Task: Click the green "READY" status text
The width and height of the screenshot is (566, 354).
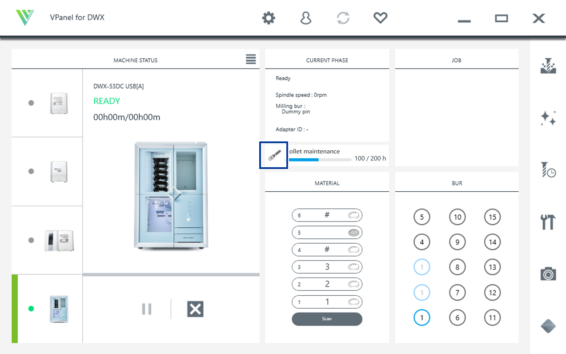Action: pyautogui.click(x=107, y=101)
